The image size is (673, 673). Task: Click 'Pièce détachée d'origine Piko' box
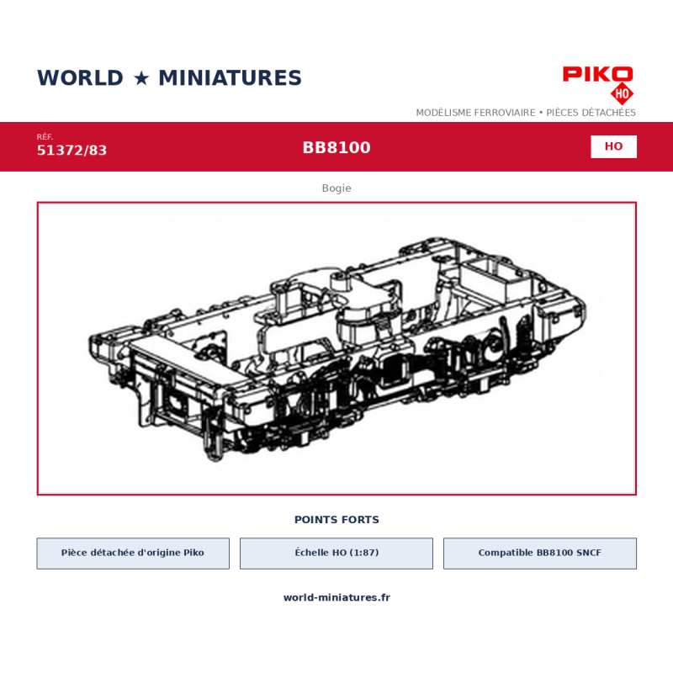133,554
